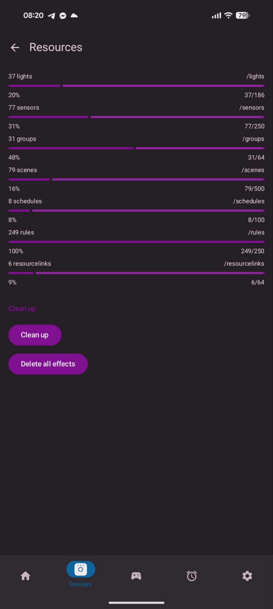Tap the cloud icon in status bar

coord(74,15)
